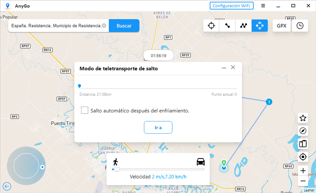Image resolution: width=316 pixels, height=193 pixels.
Task: Center map on current location target icon
Action: pyautogui.click(x=303, y=157)
